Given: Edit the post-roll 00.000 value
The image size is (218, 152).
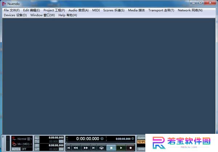Looking at the screenshot, I should point(53,149).
